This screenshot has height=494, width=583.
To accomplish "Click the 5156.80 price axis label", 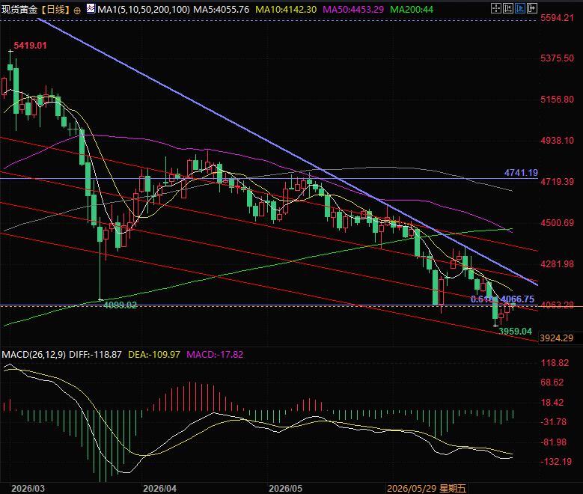I will coord(557,100).
